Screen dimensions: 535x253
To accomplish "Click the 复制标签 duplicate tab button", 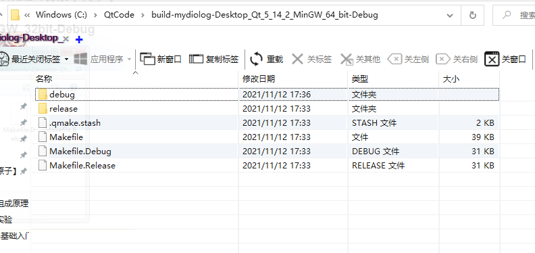I will tap(213, 60).
